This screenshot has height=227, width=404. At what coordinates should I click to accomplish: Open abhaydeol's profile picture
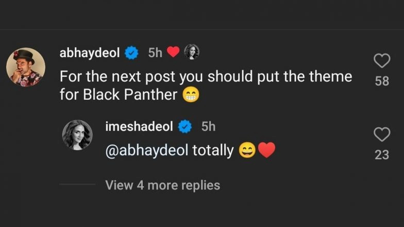pyautogui.click(x=26, y=67)
